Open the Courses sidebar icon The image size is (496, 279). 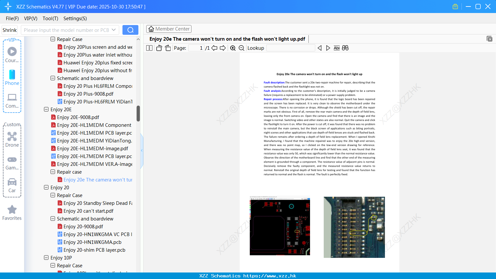coord(12,55)
